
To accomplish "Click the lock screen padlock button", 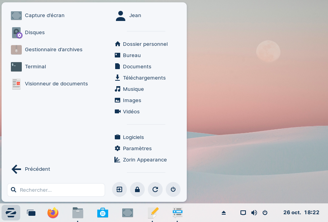I will 137,190.
